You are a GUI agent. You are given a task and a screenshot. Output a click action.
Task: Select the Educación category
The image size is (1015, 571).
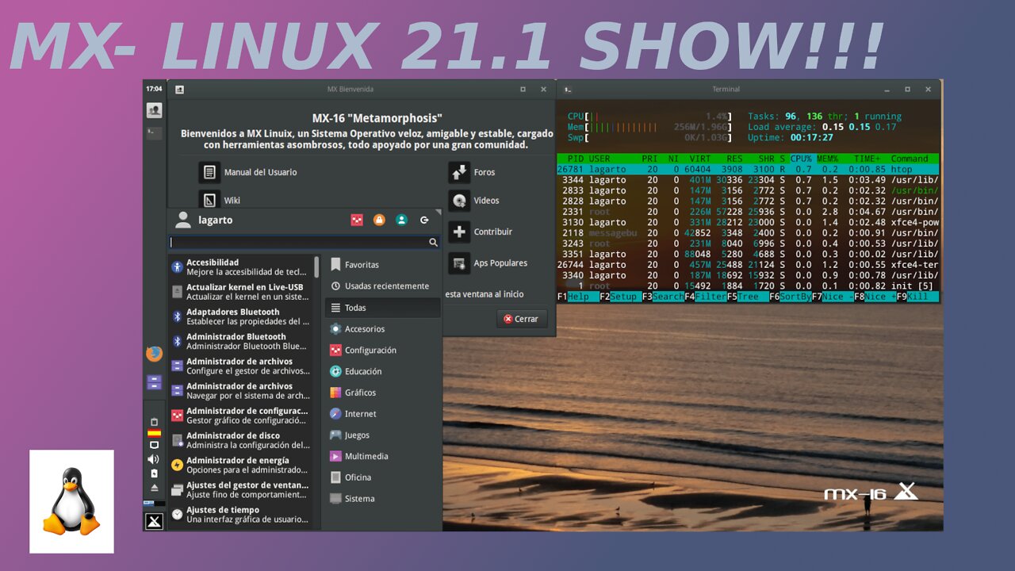[x=383, y=371]
